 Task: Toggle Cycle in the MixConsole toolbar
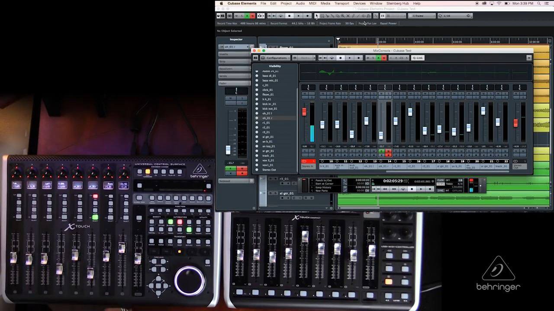pyautogui.click(x=332, y=58)
